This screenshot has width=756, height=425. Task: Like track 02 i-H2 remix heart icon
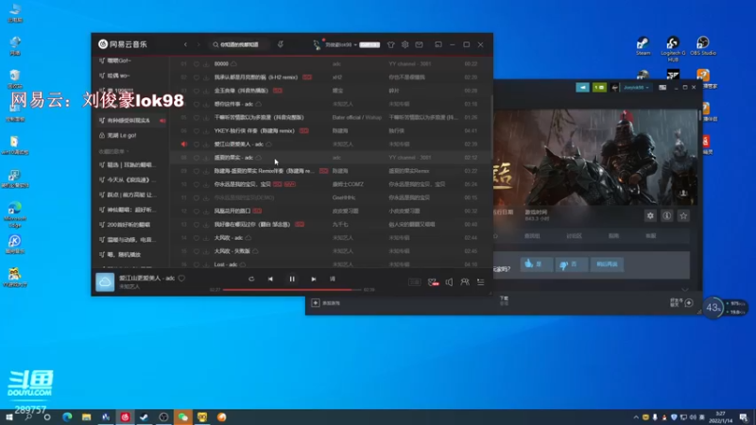click(197, 77)
